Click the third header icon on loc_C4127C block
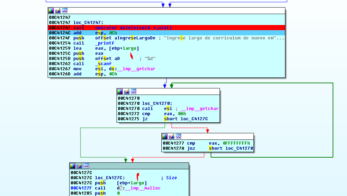This screenshot has height=196, width=347. 86,166
